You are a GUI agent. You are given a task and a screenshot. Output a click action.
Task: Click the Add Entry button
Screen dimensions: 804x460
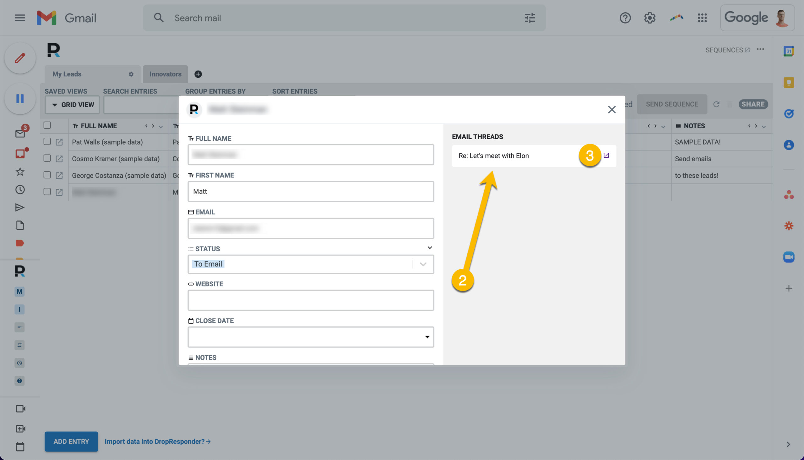[x=71, y=441]
